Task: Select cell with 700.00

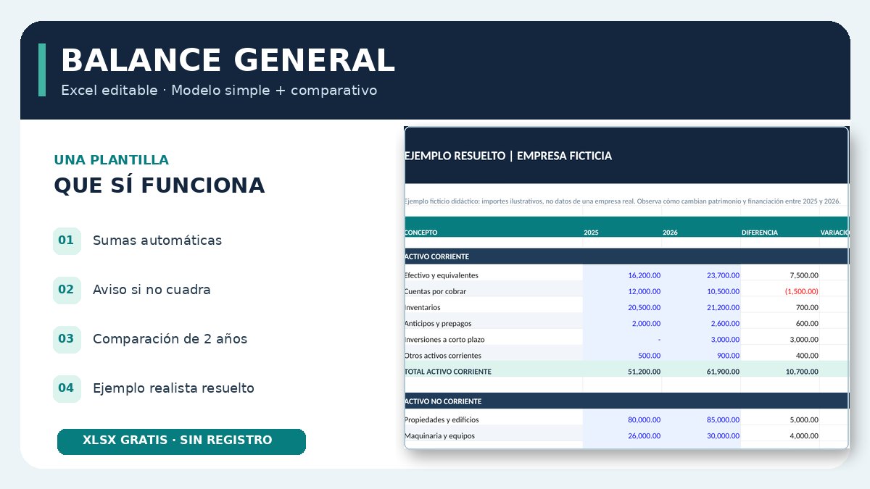Action: (x=780, y=307)
